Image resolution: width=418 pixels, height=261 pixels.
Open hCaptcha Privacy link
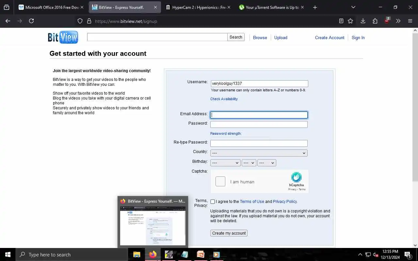pos(292,189)
